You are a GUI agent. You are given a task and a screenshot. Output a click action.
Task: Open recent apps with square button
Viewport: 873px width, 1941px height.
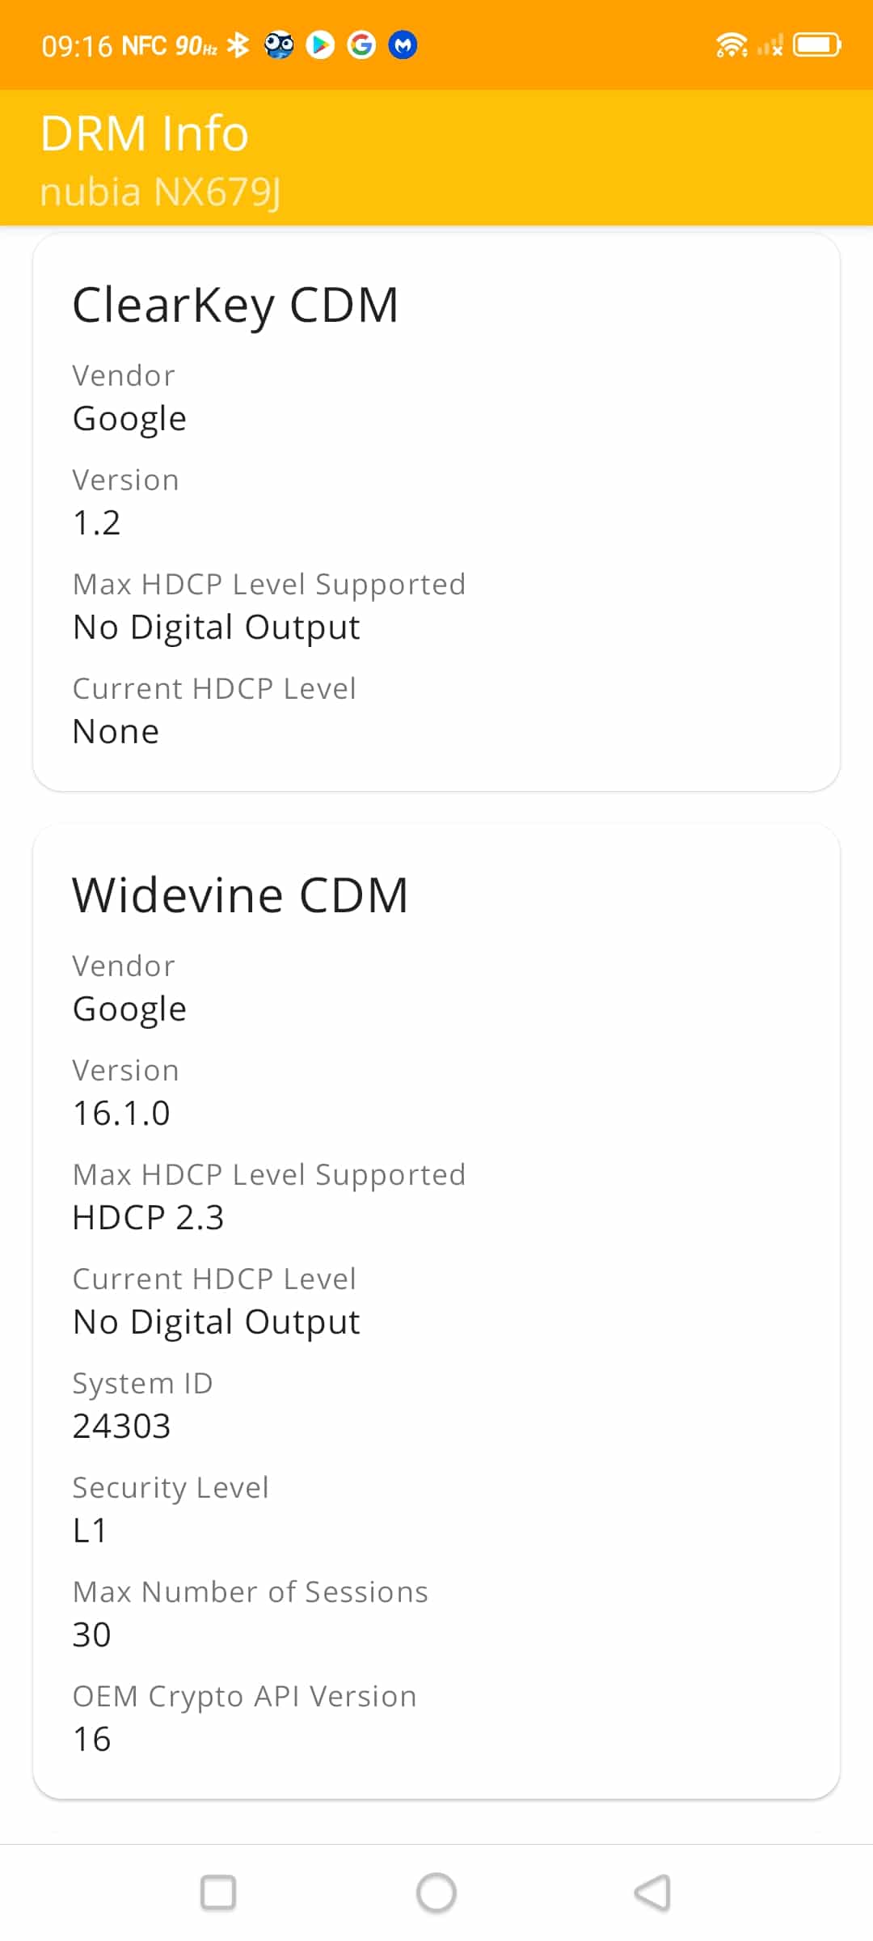click(x=218, y=1892)
